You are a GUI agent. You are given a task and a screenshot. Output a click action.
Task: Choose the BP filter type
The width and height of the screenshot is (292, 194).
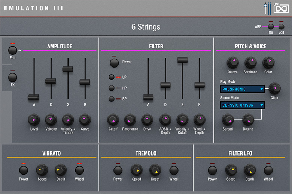coord(112,99)
